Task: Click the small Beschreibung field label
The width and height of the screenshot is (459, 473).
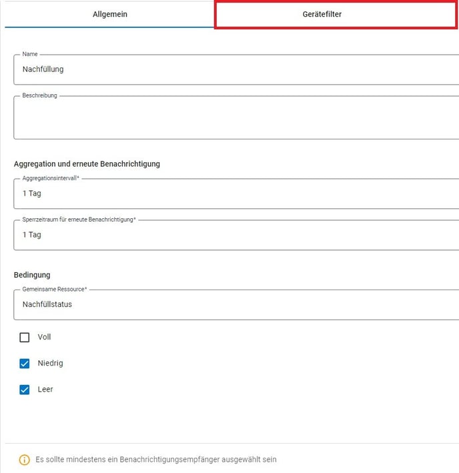Action: coord(39,95)
